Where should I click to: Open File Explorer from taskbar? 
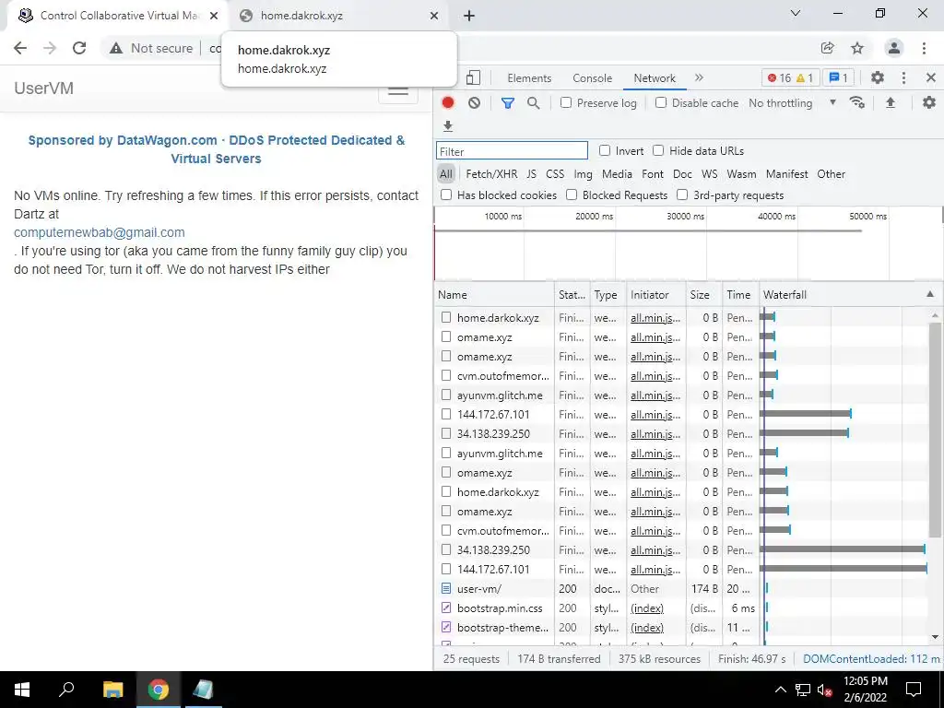112,690
